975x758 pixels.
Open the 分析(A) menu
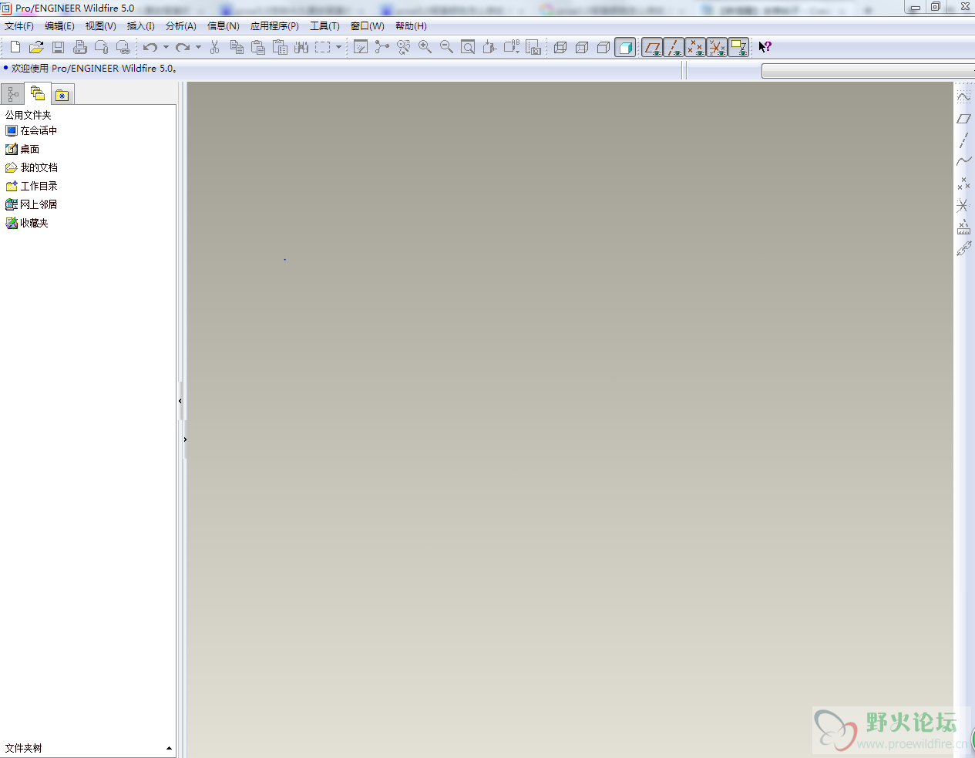(180, 26)
